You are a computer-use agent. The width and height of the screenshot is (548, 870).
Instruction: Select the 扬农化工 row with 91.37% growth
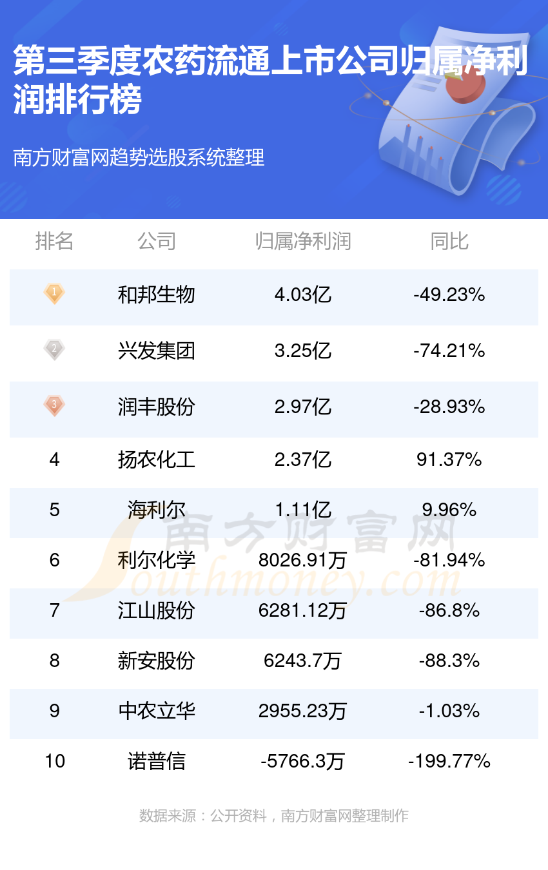point(274,459)
